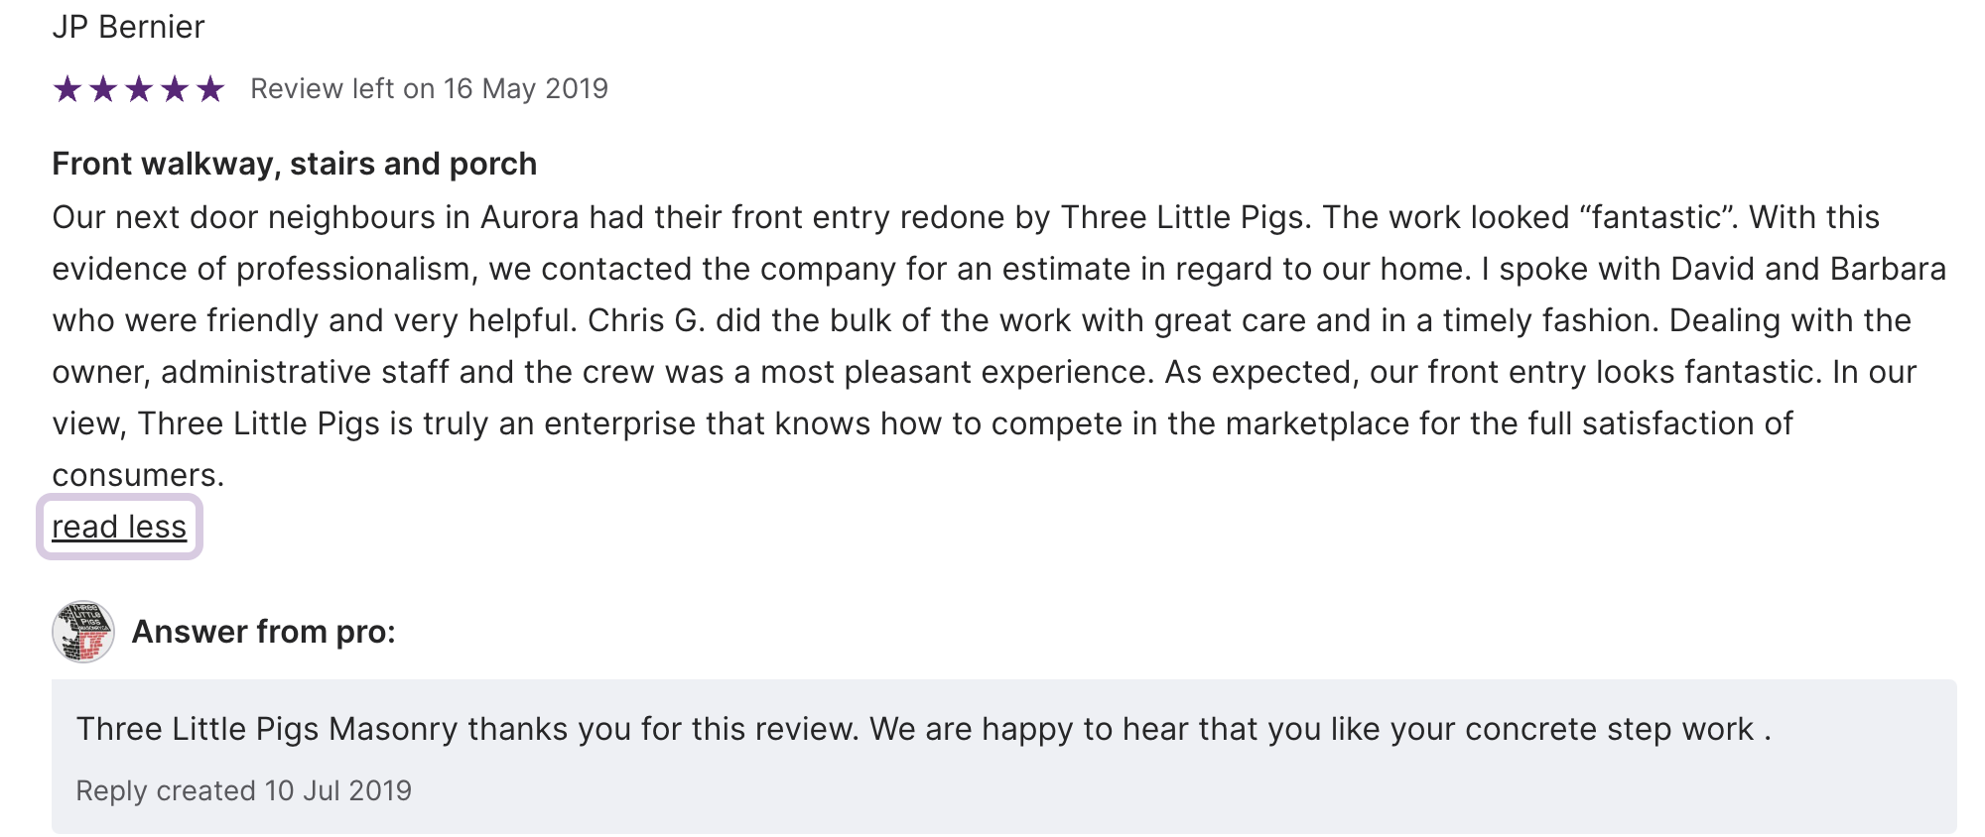Click the "Review left on 16 May 2019" date
Screen dimensions: 1985x837
point(429,89)
